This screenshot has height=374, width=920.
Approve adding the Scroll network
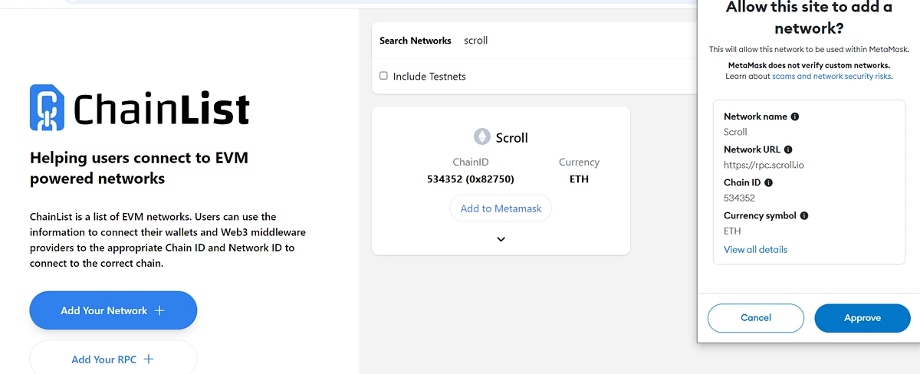[862, 318]
